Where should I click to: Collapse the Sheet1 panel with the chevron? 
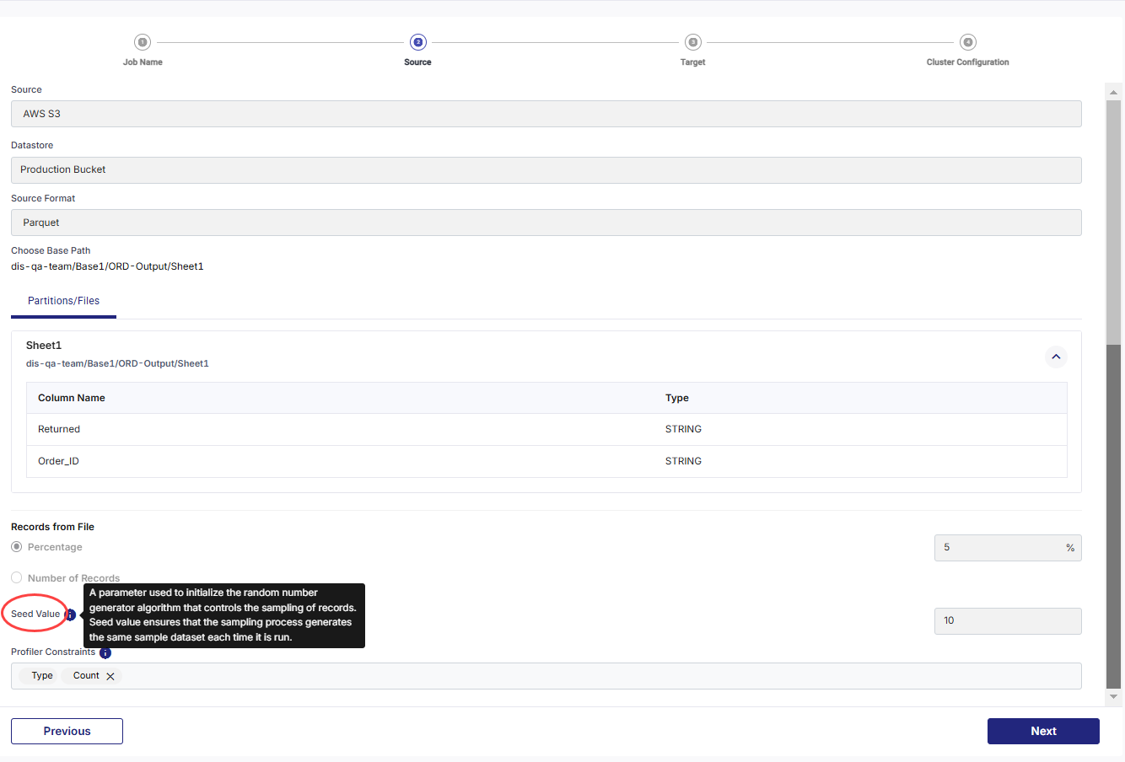[x=1056, y=357]
